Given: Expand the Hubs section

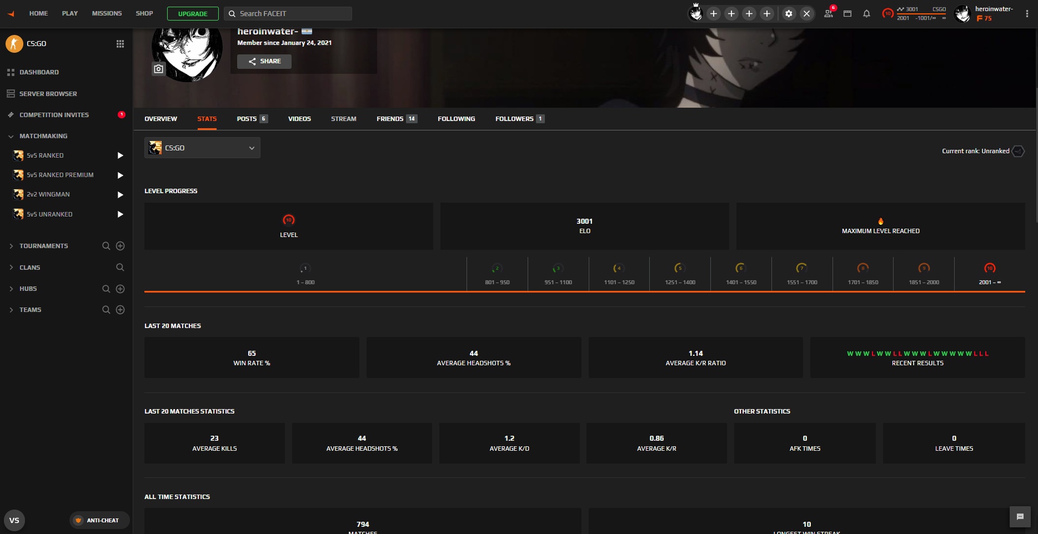Looking at the screenshot, I should 11,289.
